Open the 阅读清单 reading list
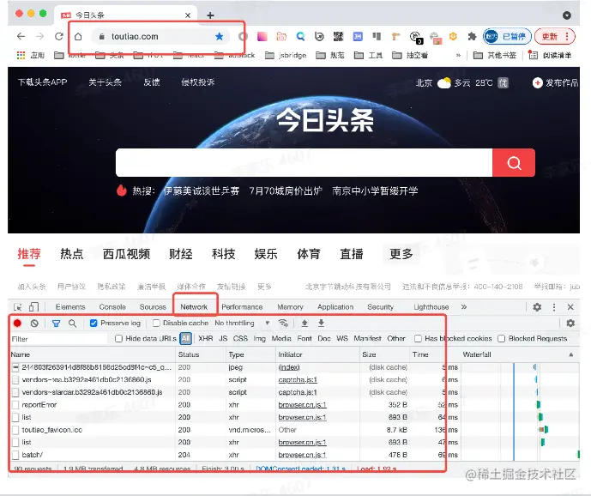The width and height of the screenshot is (591, 496). tap(550, 56)
